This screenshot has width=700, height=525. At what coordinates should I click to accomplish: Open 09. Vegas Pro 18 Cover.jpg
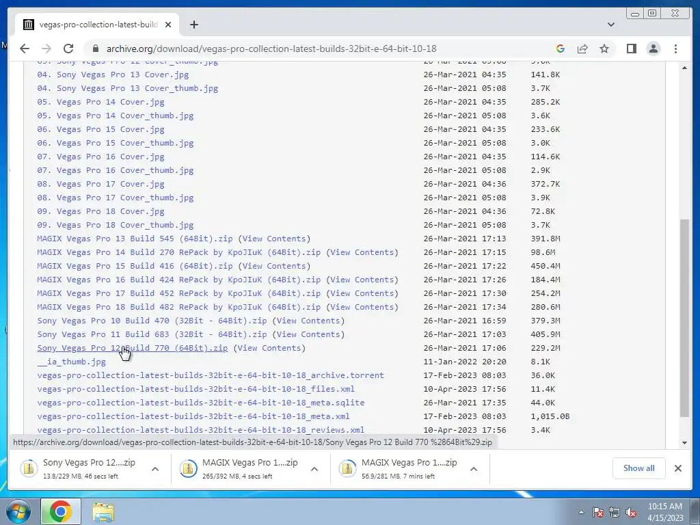tap(100, 212)
